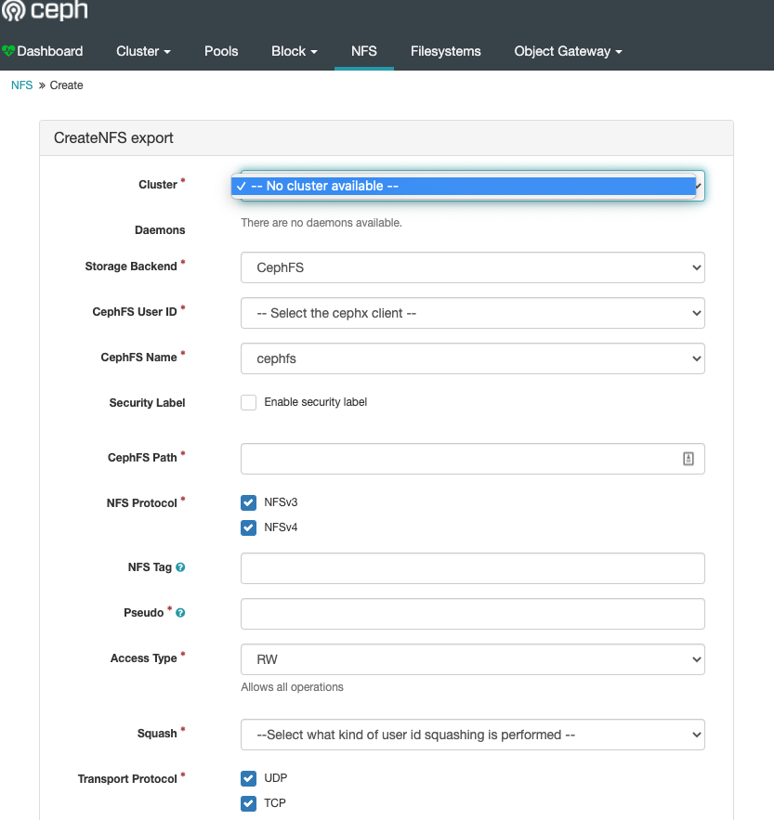Click the Transport Protocol field label
The image size is (774, 820).
coord(127,779)
